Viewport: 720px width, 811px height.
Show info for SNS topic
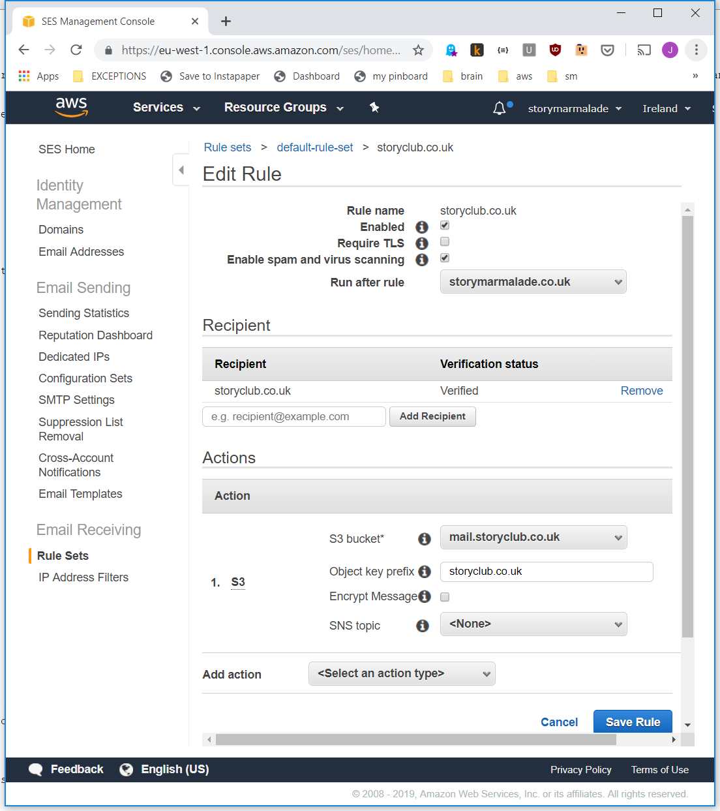[x=423, y=626]
